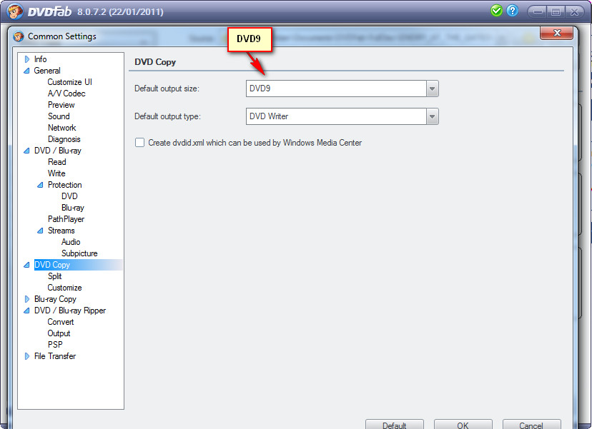Close the DVDFab main window

tap(574, 12)
